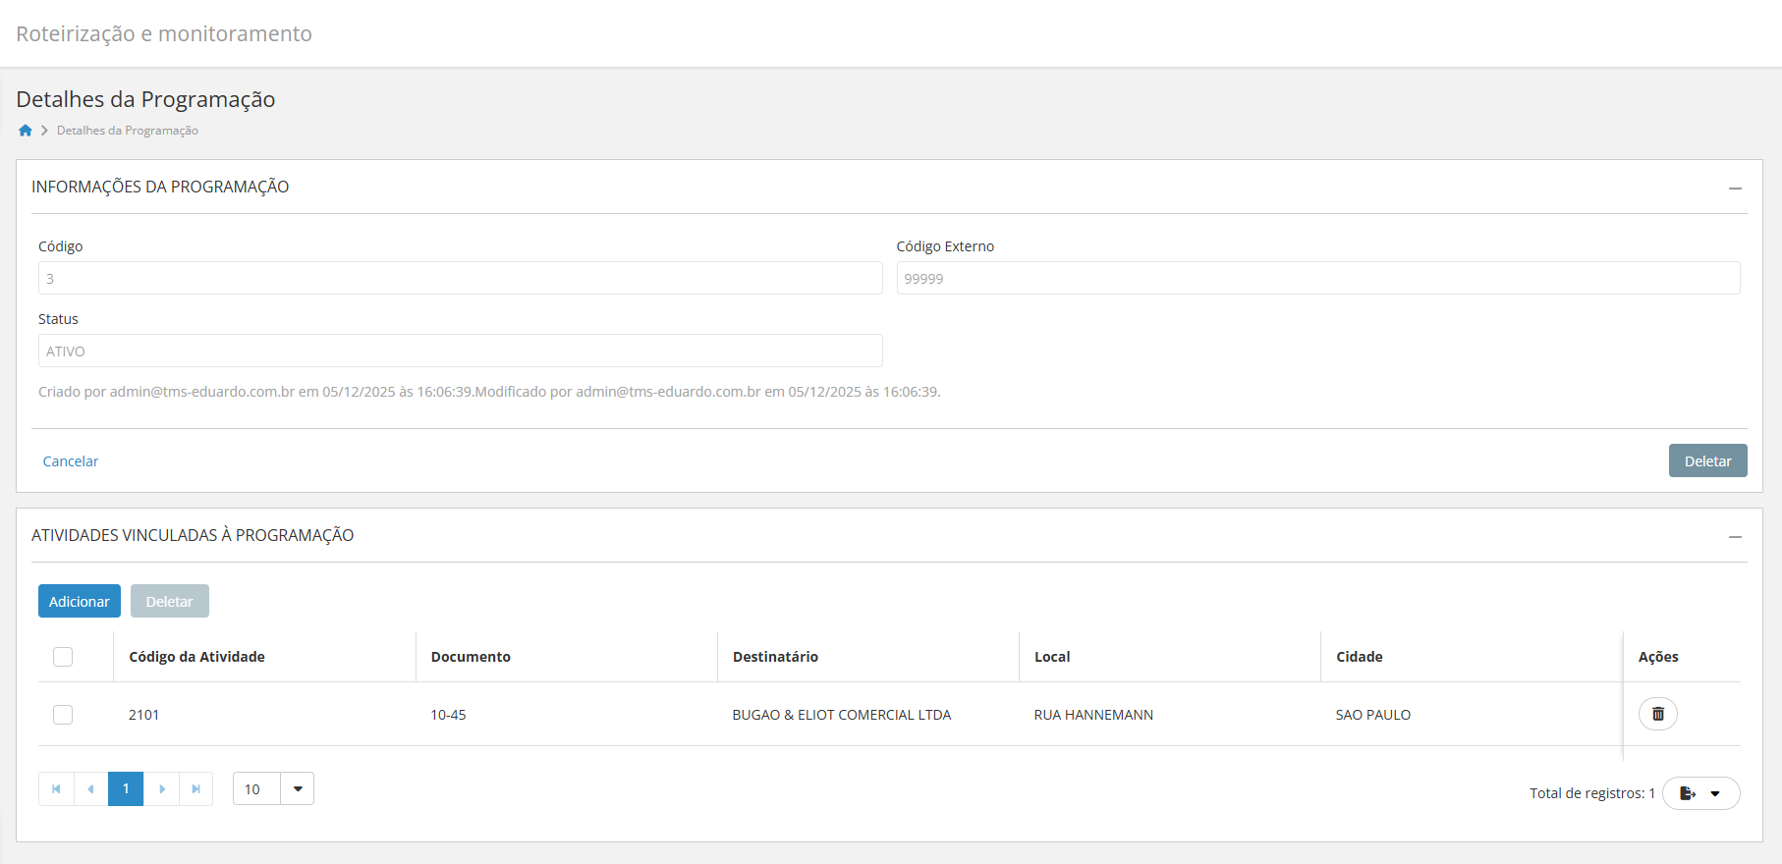Collapse Informações da Programação panel
The image size is (1782, 864).
(x=1735, y=188)
